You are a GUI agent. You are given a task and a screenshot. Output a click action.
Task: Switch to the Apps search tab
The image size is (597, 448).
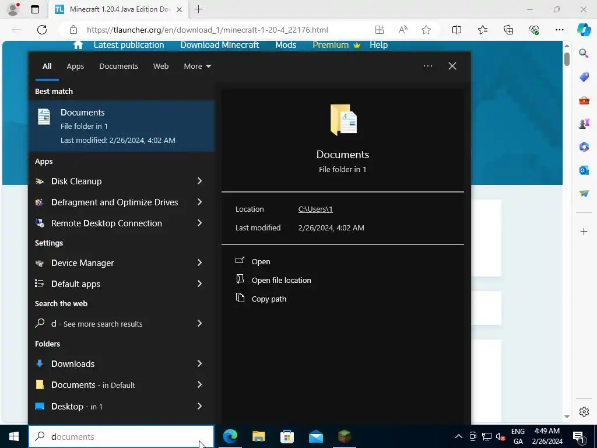[x=75, y=66]
